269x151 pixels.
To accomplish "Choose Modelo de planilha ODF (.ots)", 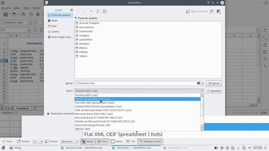I will [137, 99].
